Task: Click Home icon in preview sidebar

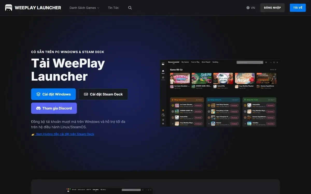Action: (163, 71)
